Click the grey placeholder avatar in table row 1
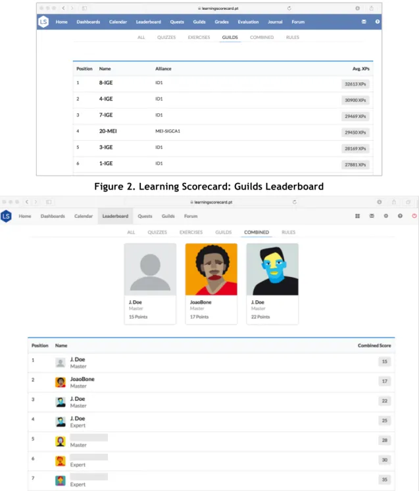419x491 pixels. coord(61,363)
